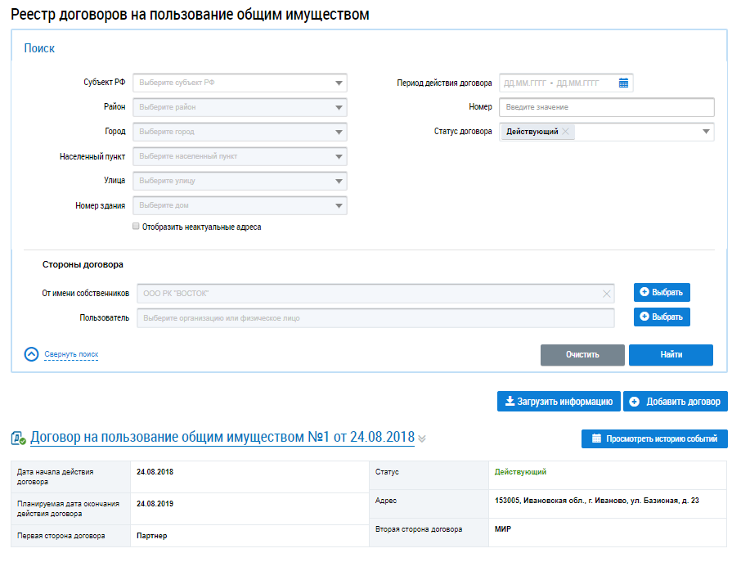Expand the Статус договора dropdown arrow
The height and width of the screenshot is (562, 732).
pyautogui.click(x=707, y=132)
